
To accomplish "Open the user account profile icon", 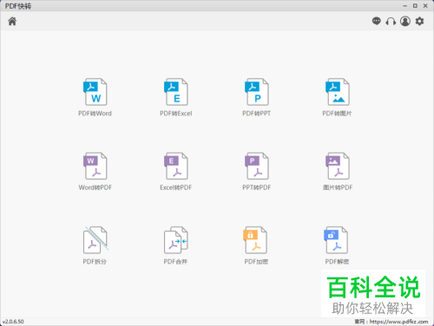I will pyautogui.click(x=405, y=21).
